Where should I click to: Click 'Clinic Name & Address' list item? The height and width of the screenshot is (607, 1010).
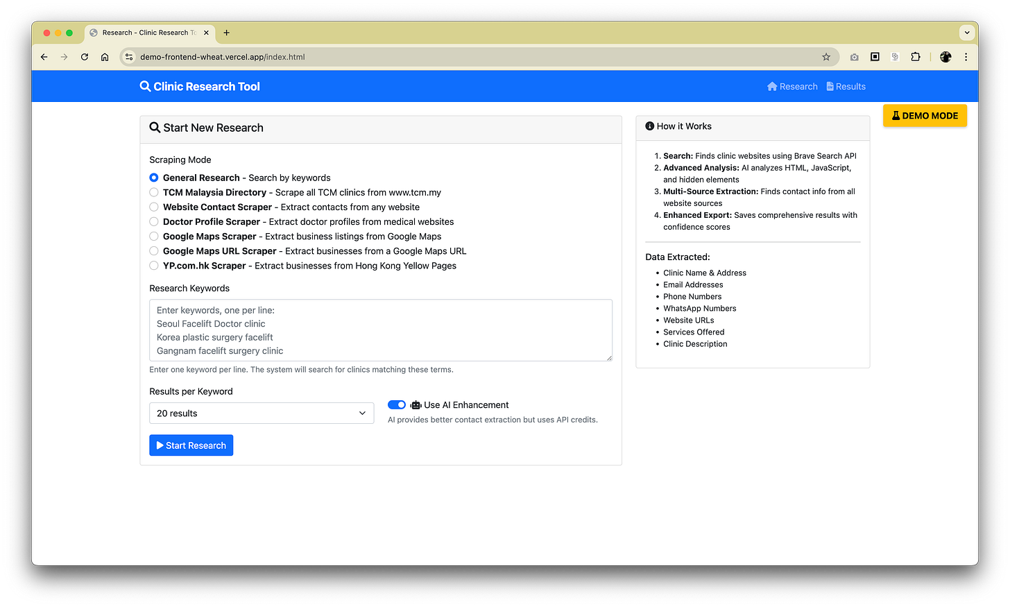point(705,273)
